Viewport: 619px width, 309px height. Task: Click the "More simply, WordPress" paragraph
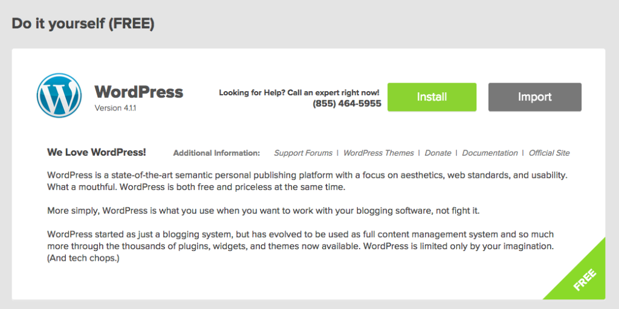pos(264,211)
